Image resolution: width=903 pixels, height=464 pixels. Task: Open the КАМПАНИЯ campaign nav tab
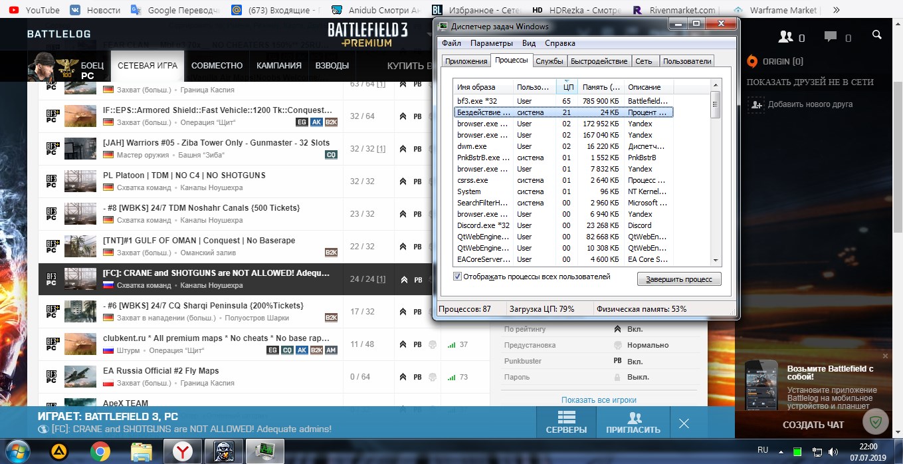(279, 66)
